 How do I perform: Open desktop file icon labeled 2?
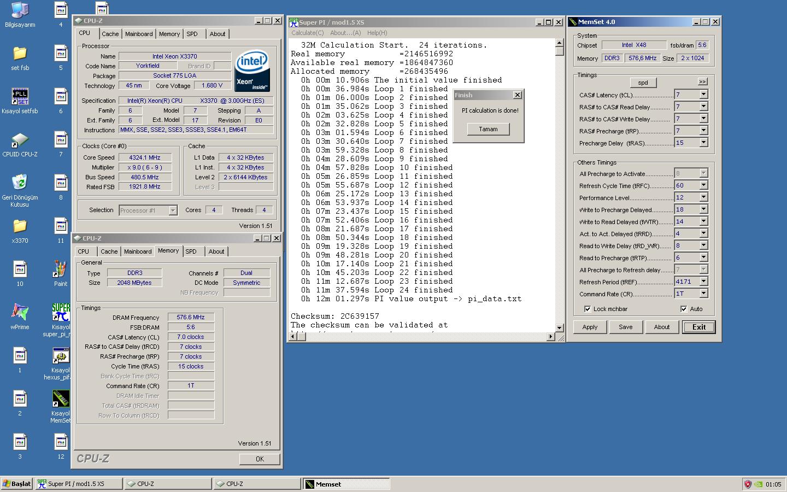20,403
